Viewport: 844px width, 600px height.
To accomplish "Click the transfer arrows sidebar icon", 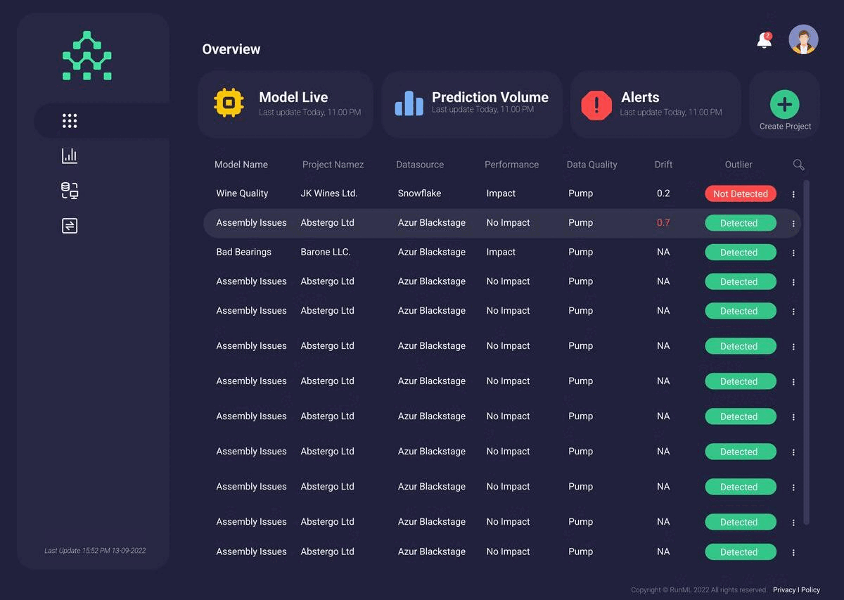I will pyautogui.click(x=70, y=226).
